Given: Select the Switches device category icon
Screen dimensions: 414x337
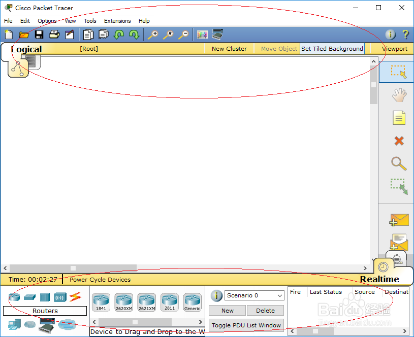Looking at the screenshot, I should pos(29,297).
